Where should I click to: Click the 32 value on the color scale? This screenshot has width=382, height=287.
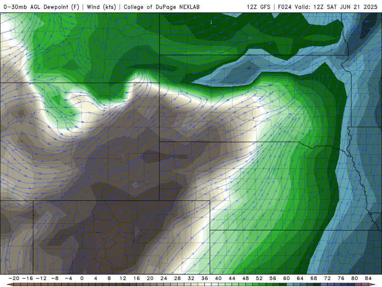(191, 278)
